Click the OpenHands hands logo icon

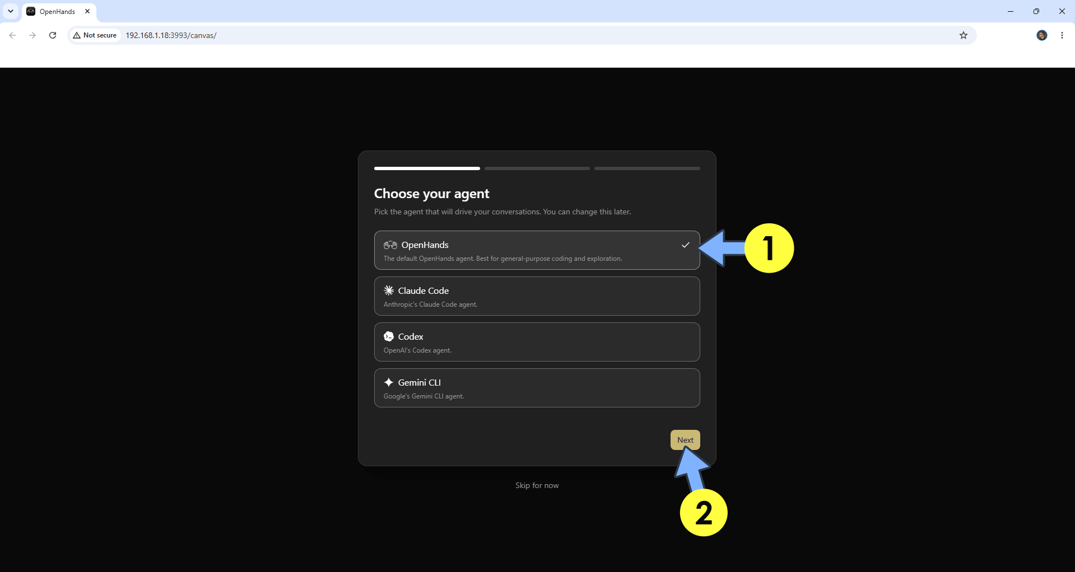[x=390, y=245]
